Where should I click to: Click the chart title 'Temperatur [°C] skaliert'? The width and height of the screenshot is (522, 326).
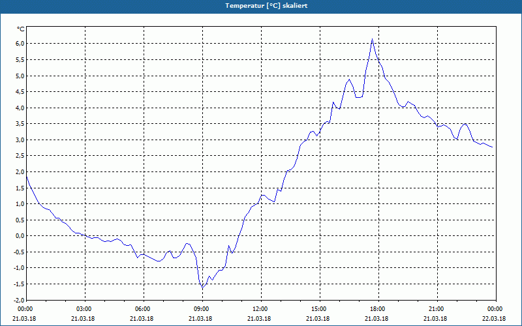pos(266,6)
